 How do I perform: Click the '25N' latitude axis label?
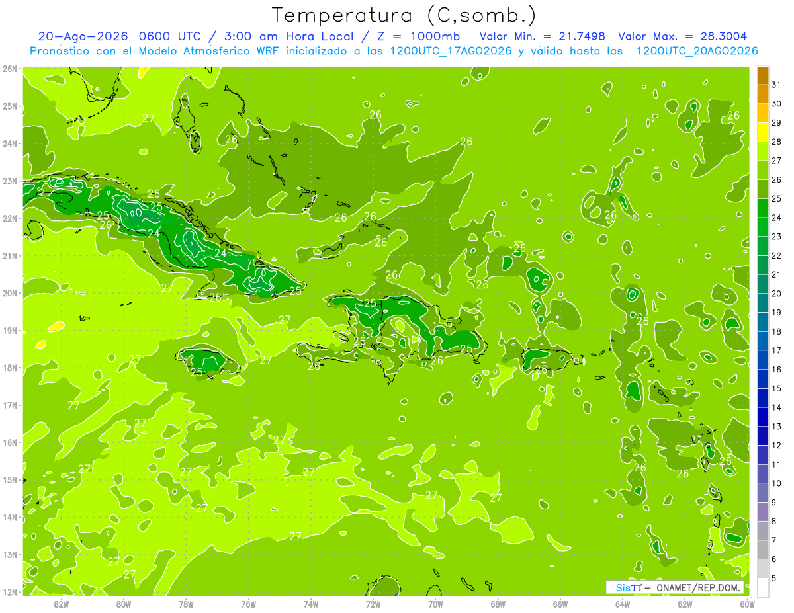pyautogui.click(x=10, y=106)
